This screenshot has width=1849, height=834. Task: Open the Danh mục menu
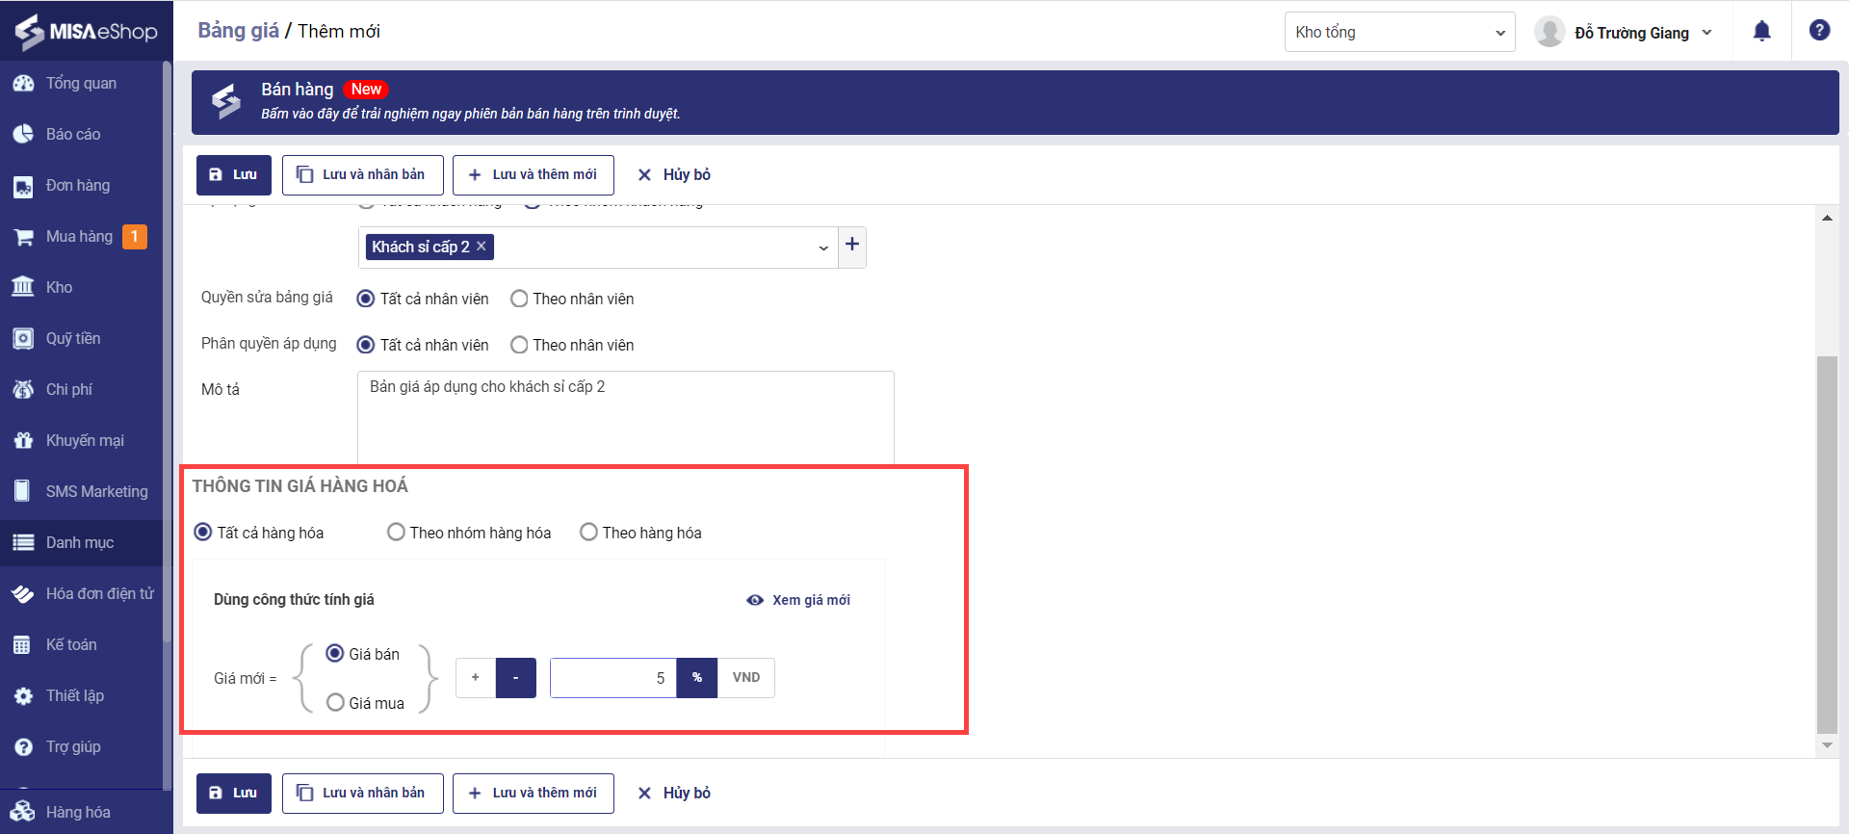coord(82,543)
